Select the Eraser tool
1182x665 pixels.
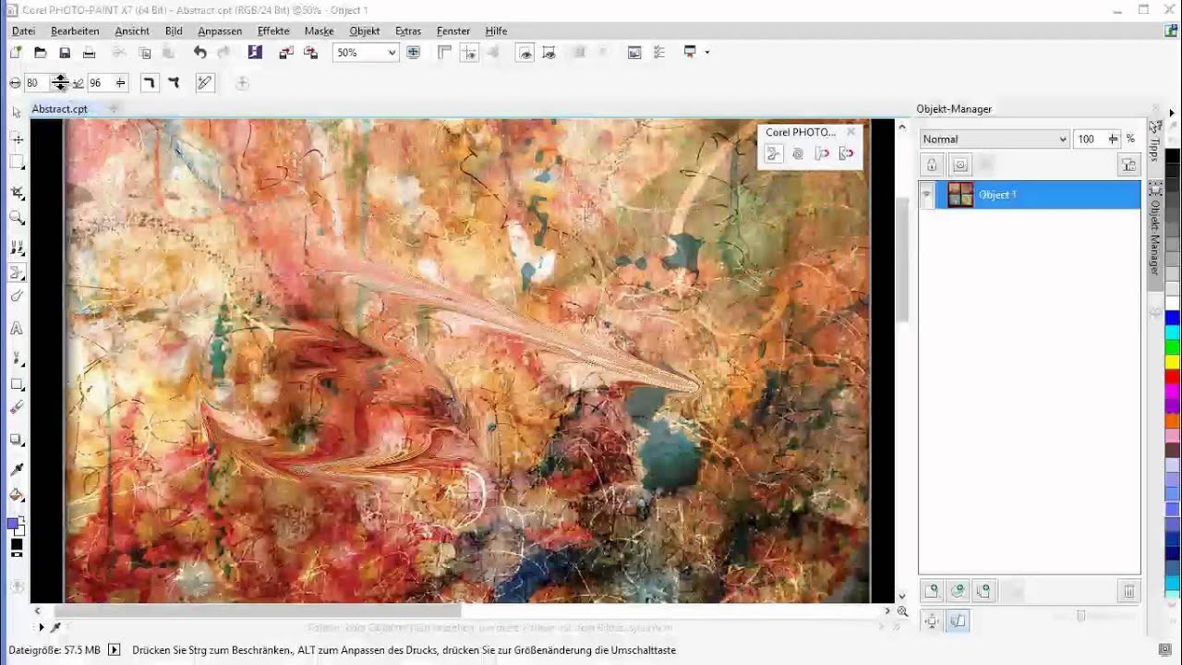[x=17, y=407]
